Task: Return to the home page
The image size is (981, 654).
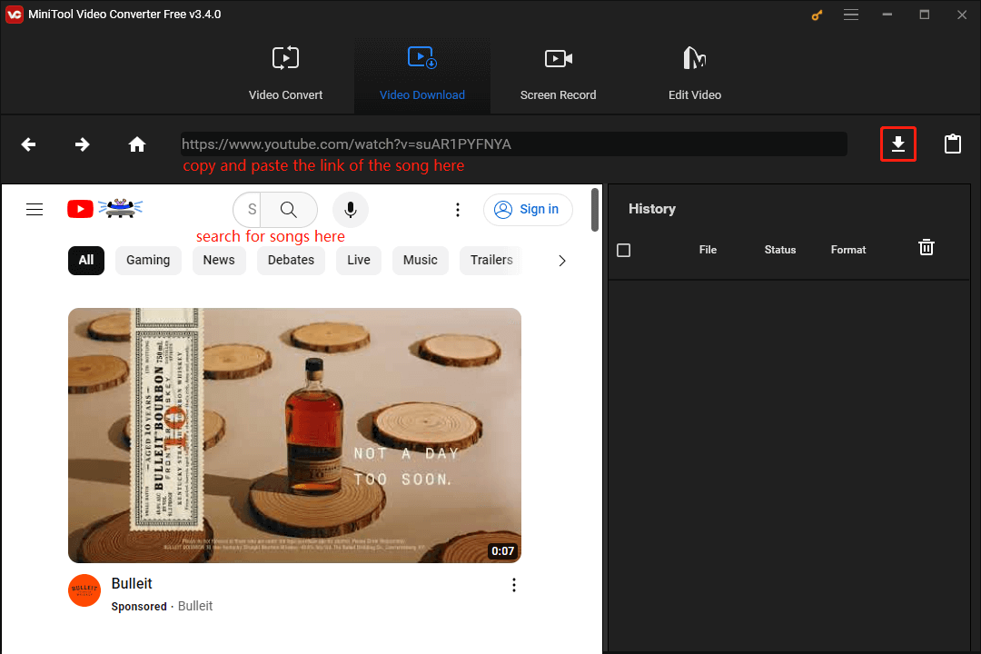Action: [137, 144]
